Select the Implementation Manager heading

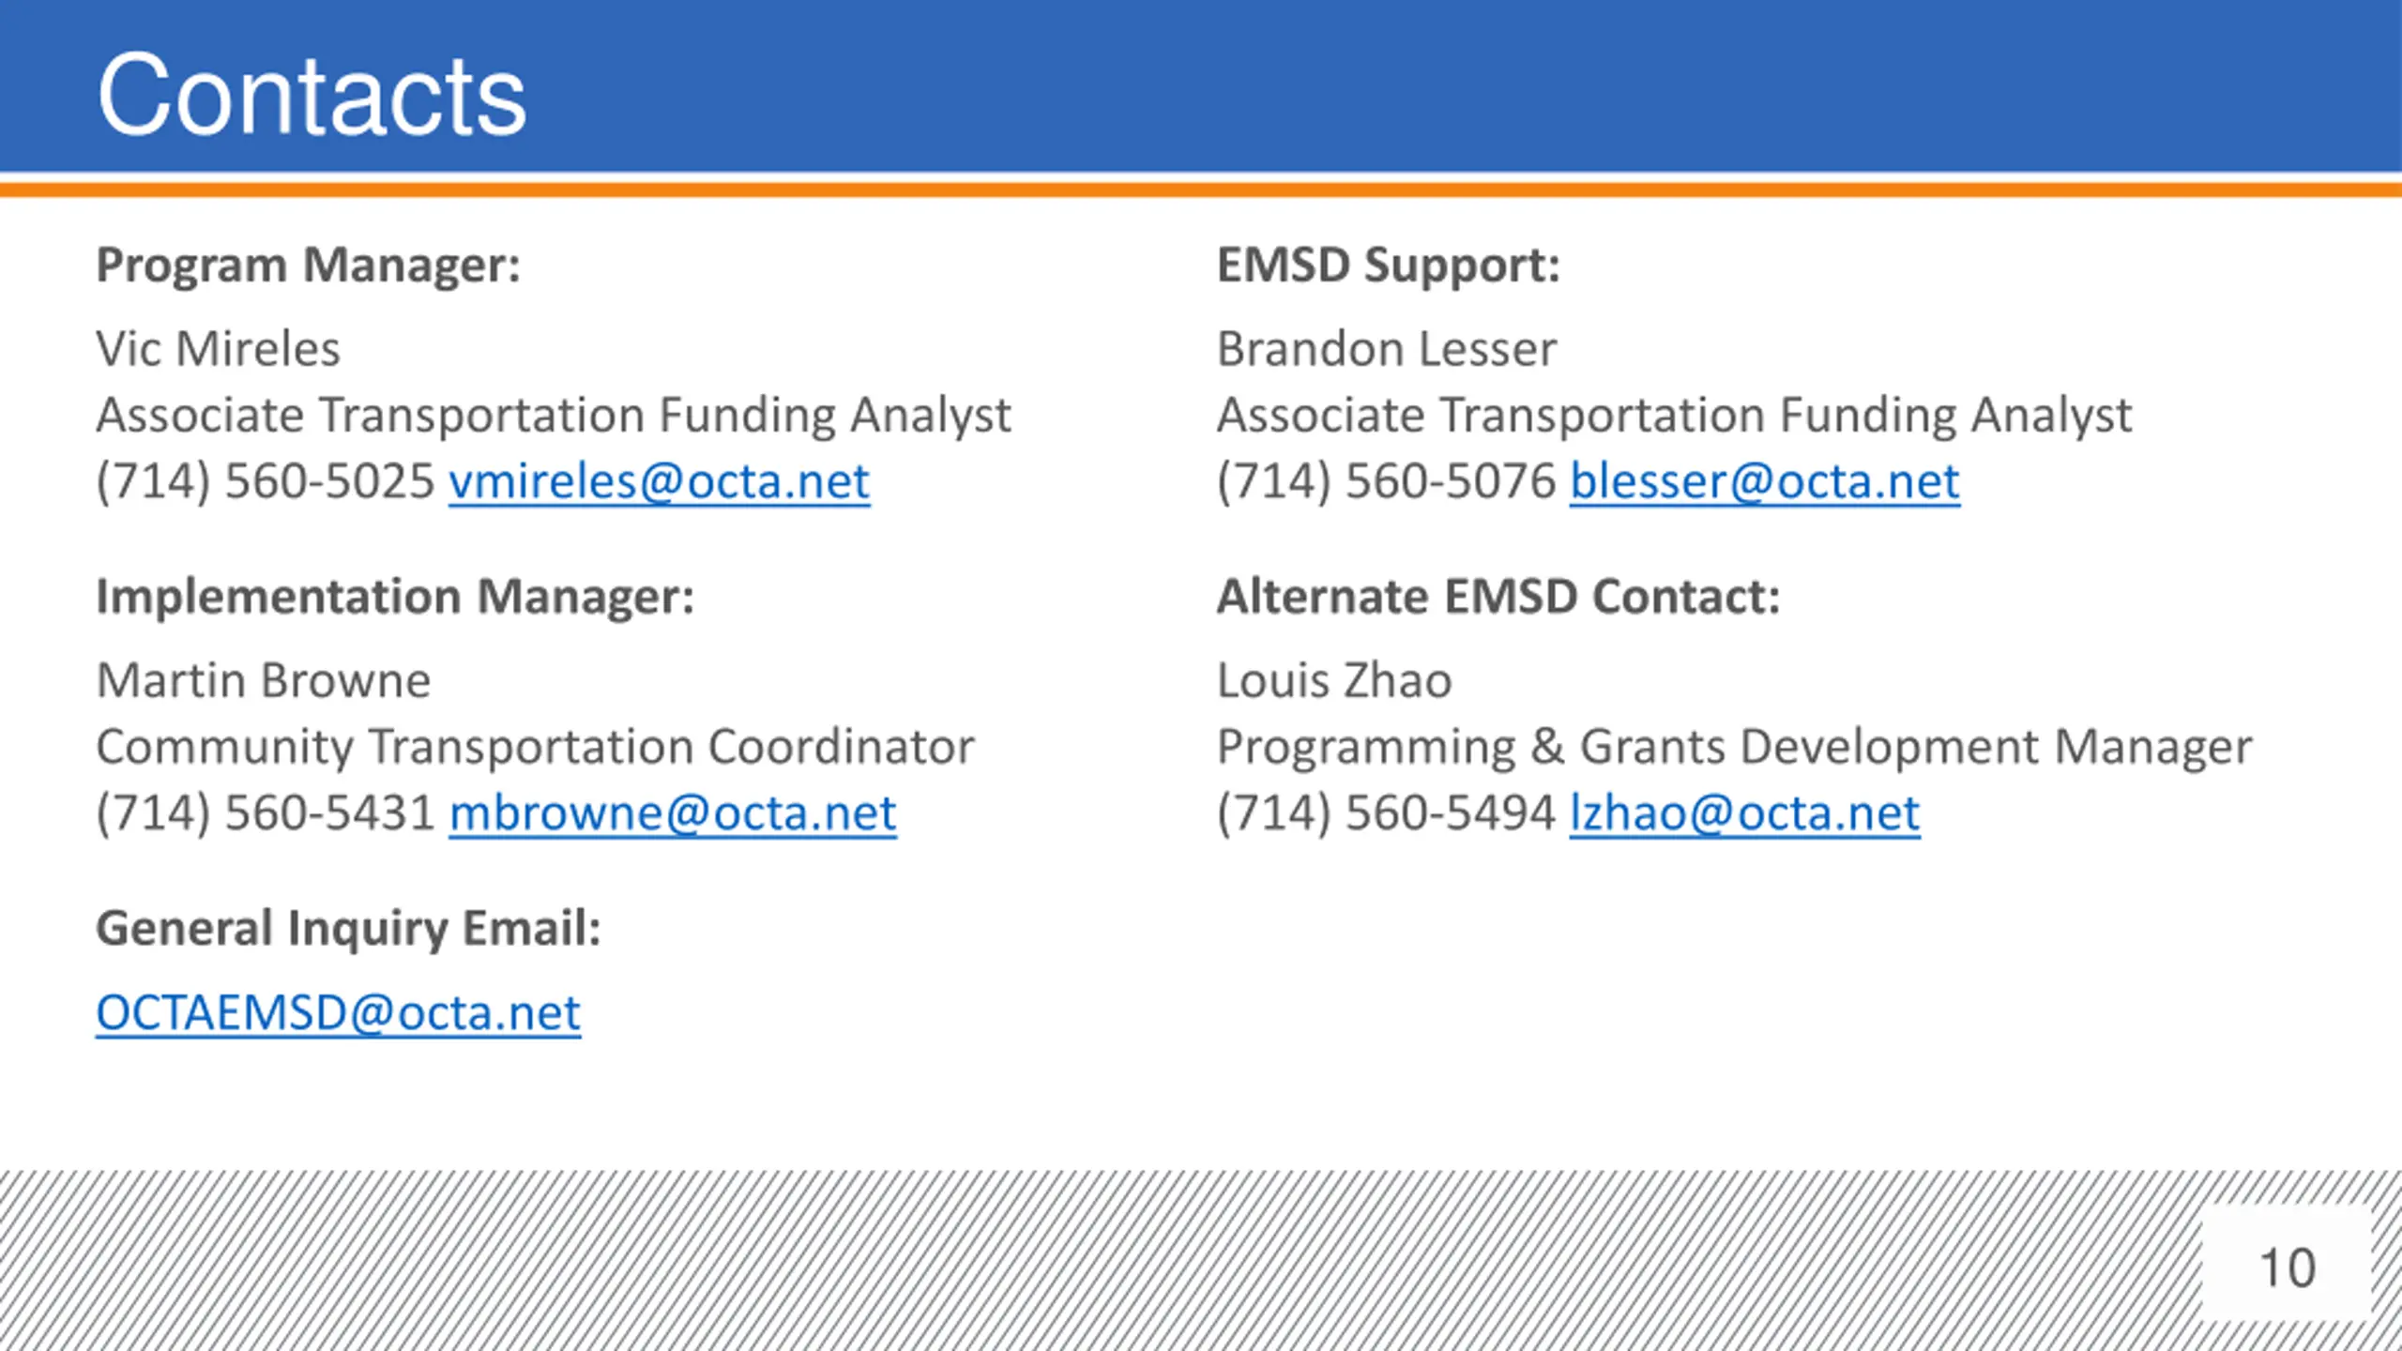point(395,597)
